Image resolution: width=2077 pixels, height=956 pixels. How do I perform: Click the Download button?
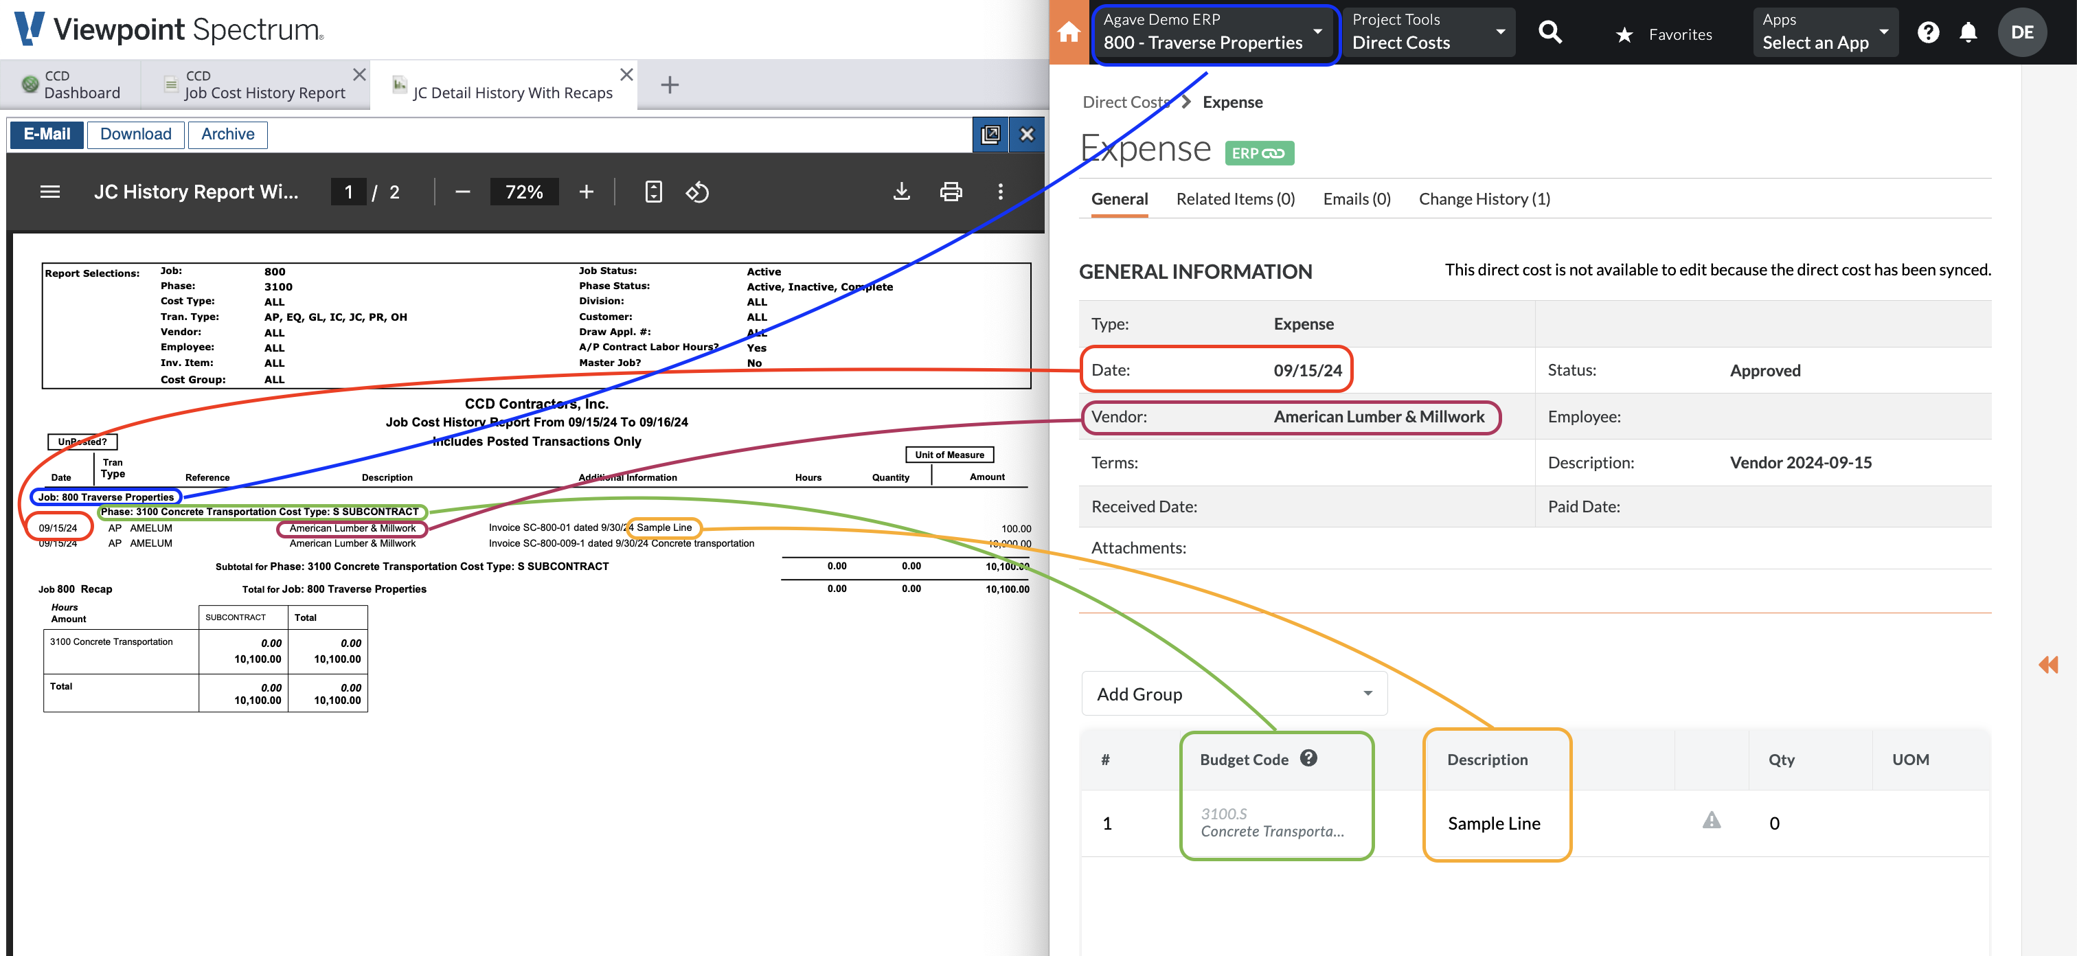pyautogui.click(x=135, y=135)
